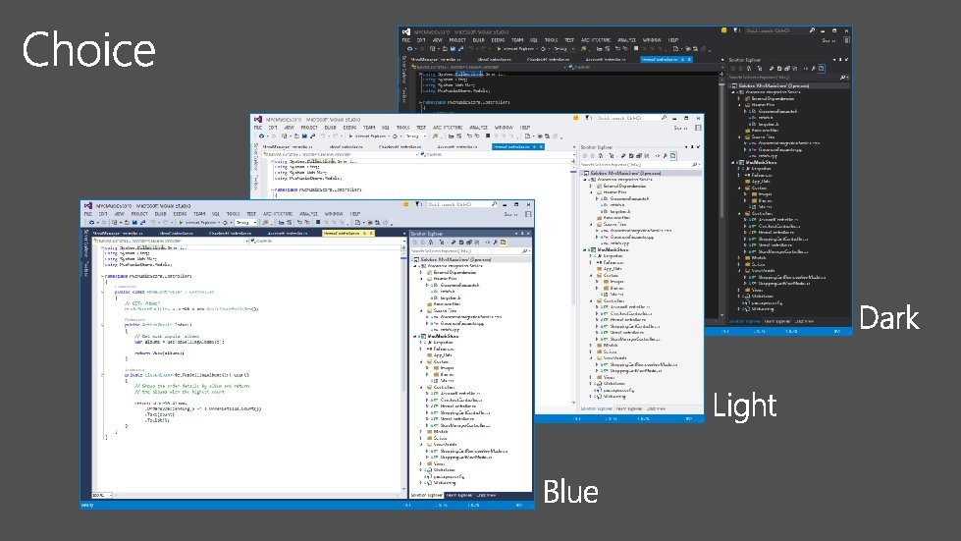This screenshot has width=961, height=541.
Task: Click the Save All icon in the Blue window toolbar
Action: (142, 223)
